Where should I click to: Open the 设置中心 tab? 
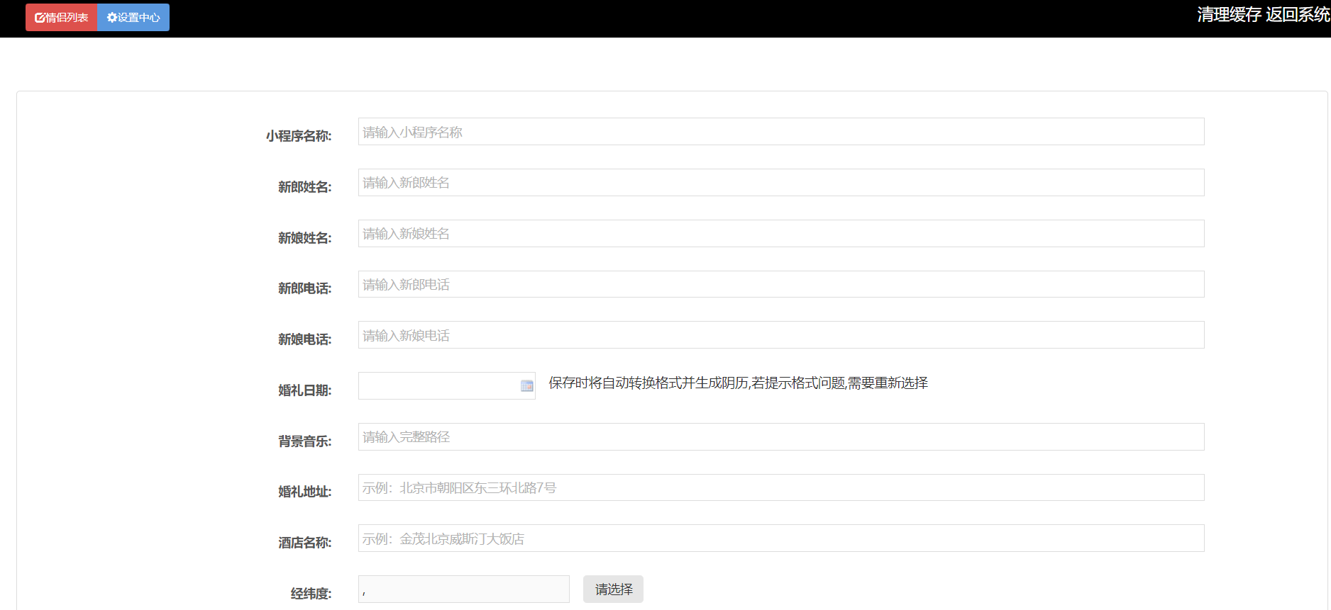133,17
